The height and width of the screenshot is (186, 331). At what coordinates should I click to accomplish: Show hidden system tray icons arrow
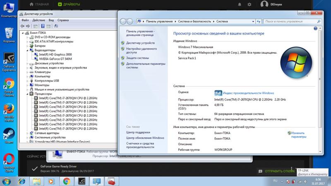coord(282,181)
